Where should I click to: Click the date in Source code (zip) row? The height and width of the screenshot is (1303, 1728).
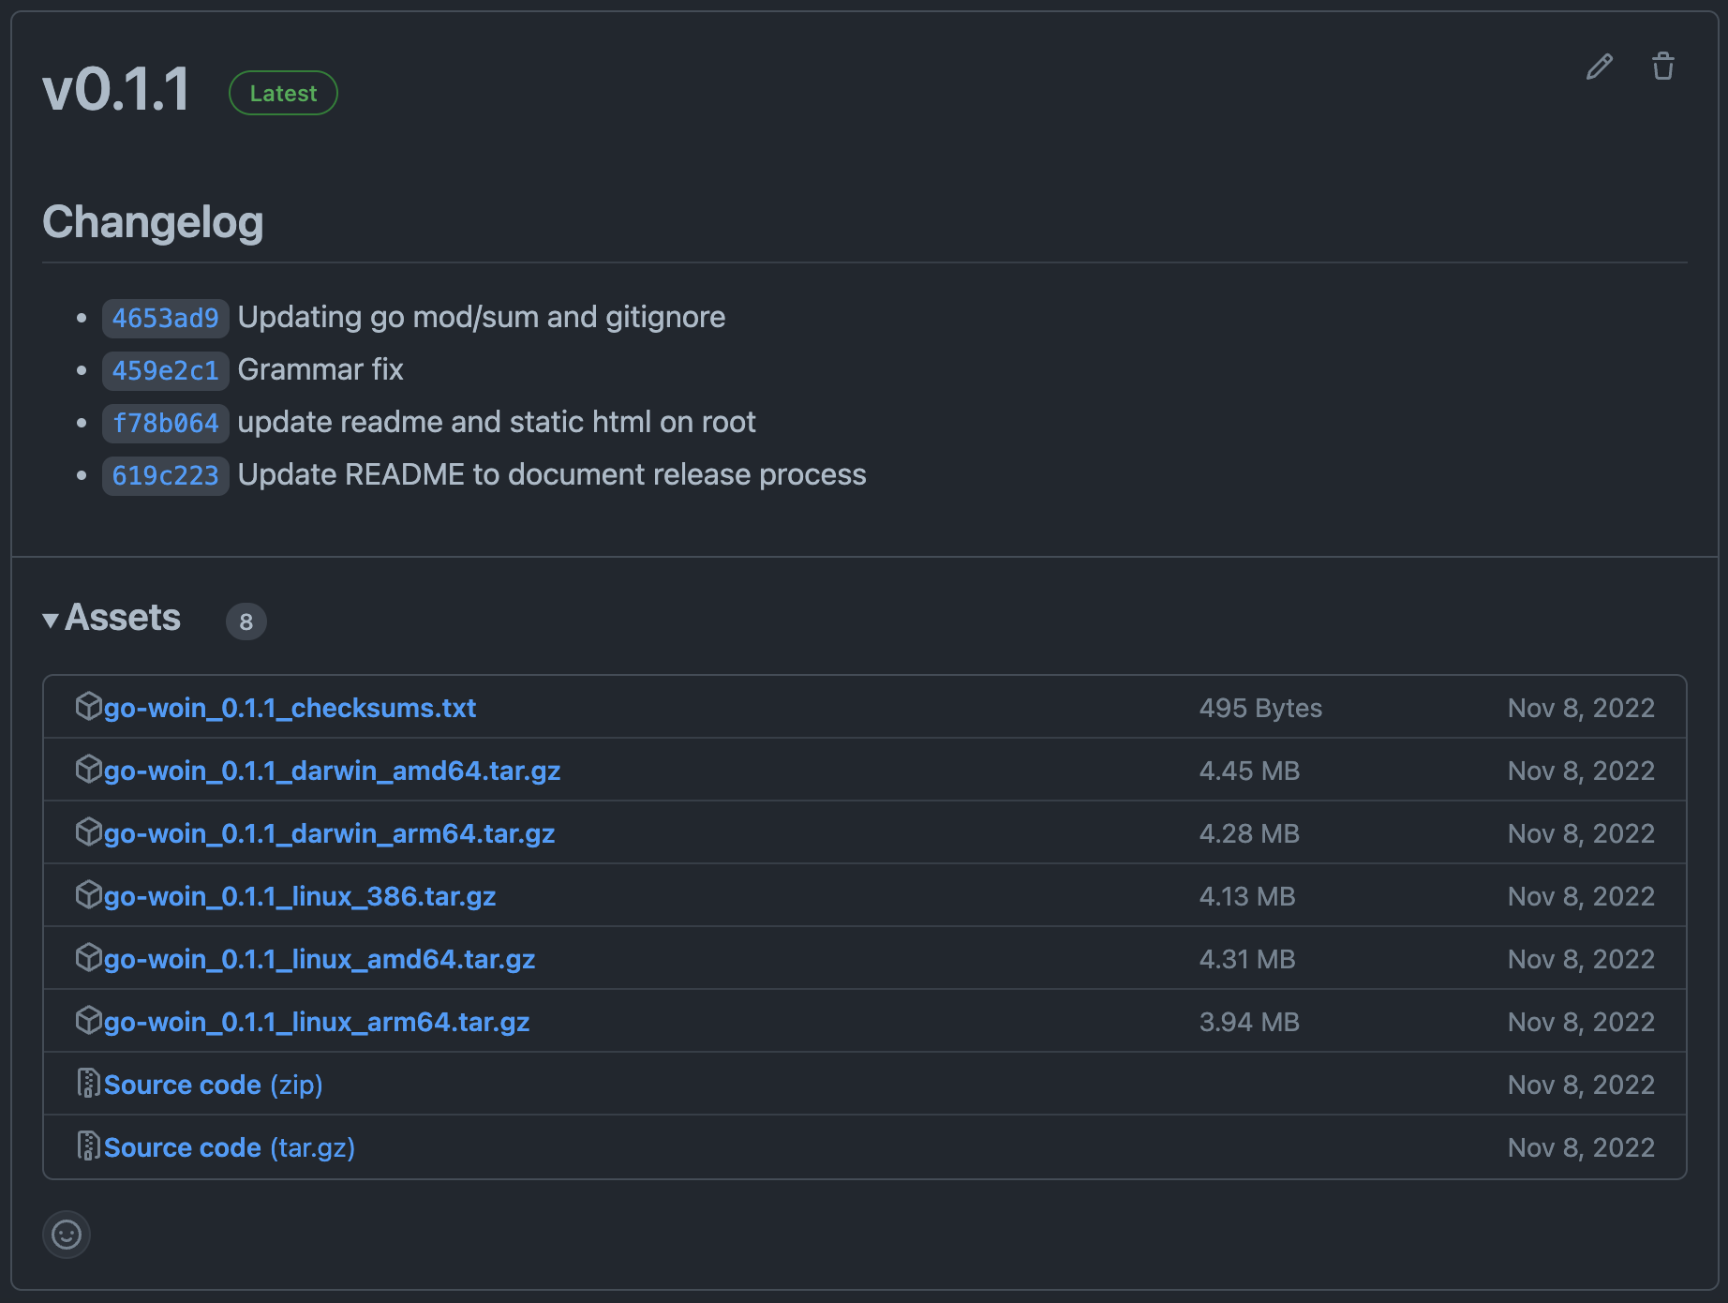point(1581,1085)
